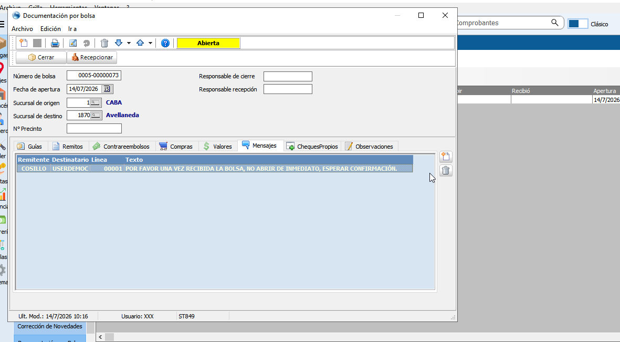Click the gray save square icon
The height and width of the screenshot is (342, 620).
pyautogui.click(x=37, y=43)
